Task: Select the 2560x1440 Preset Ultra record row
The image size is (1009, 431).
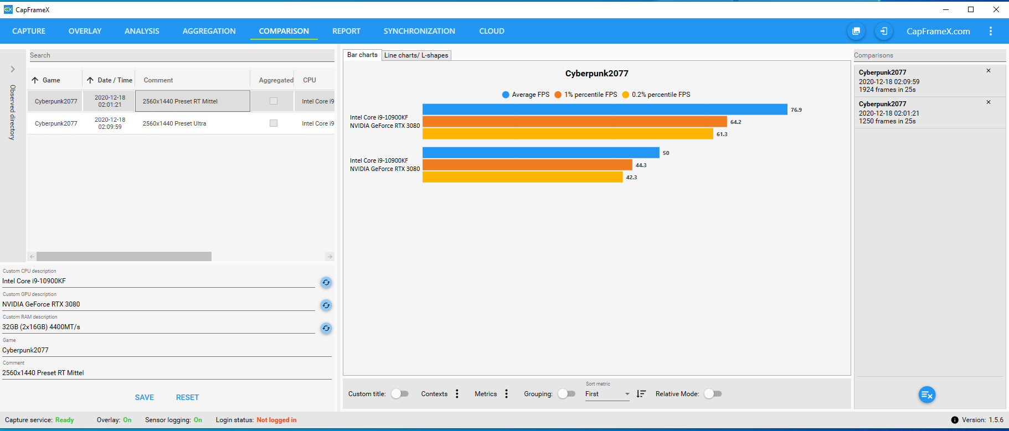Action: [181, 123]
